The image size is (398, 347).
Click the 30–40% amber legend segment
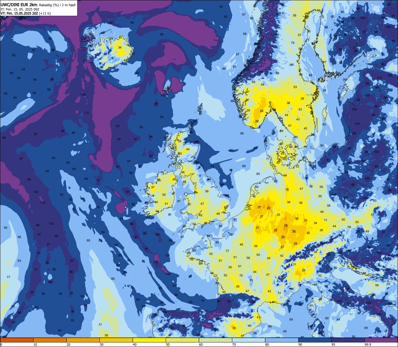(116, 340)
